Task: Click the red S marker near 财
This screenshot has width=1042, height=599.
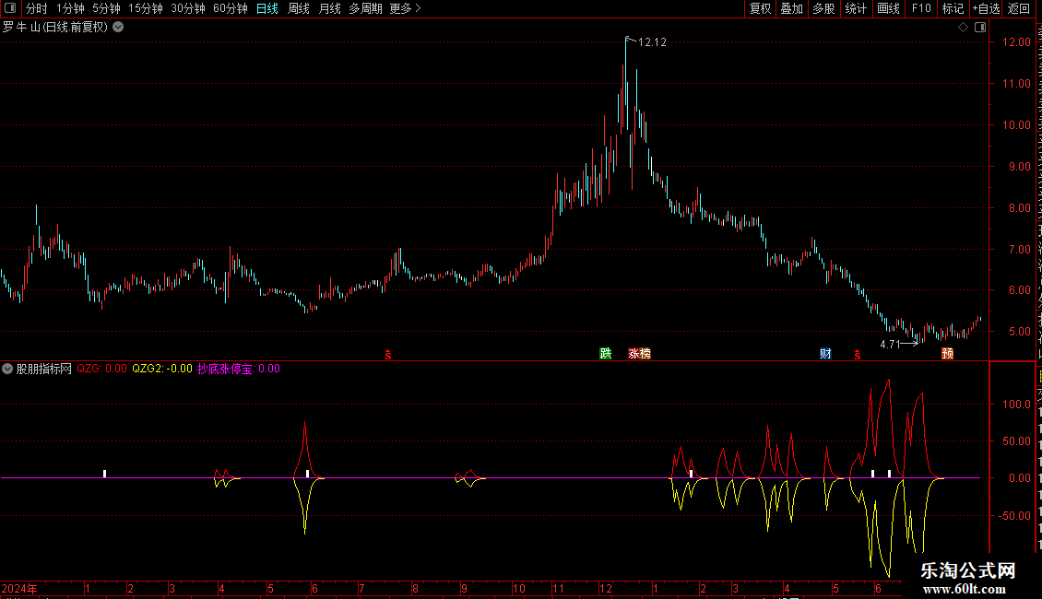Action: pyautogui.click(x=858, y=356)
